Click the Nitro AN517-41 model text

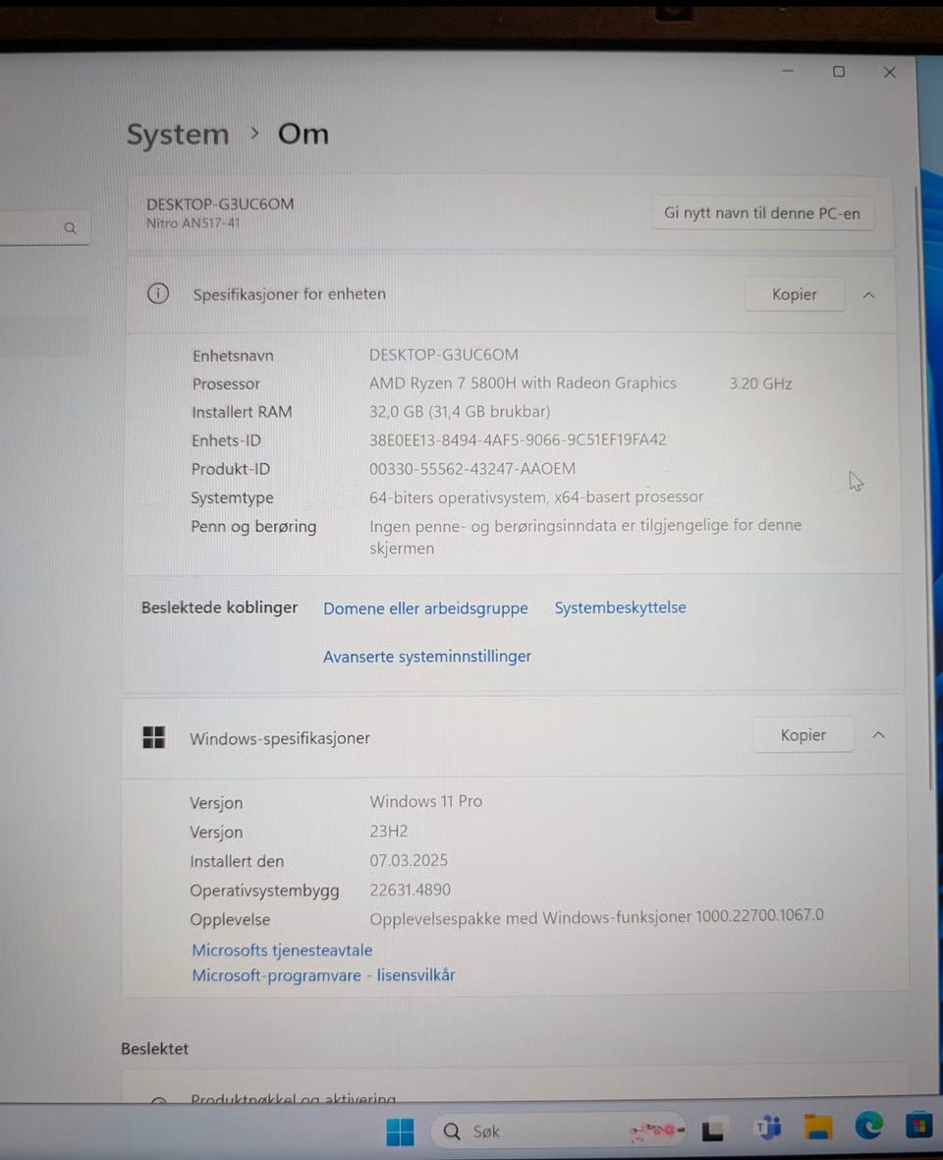(193, 223)
